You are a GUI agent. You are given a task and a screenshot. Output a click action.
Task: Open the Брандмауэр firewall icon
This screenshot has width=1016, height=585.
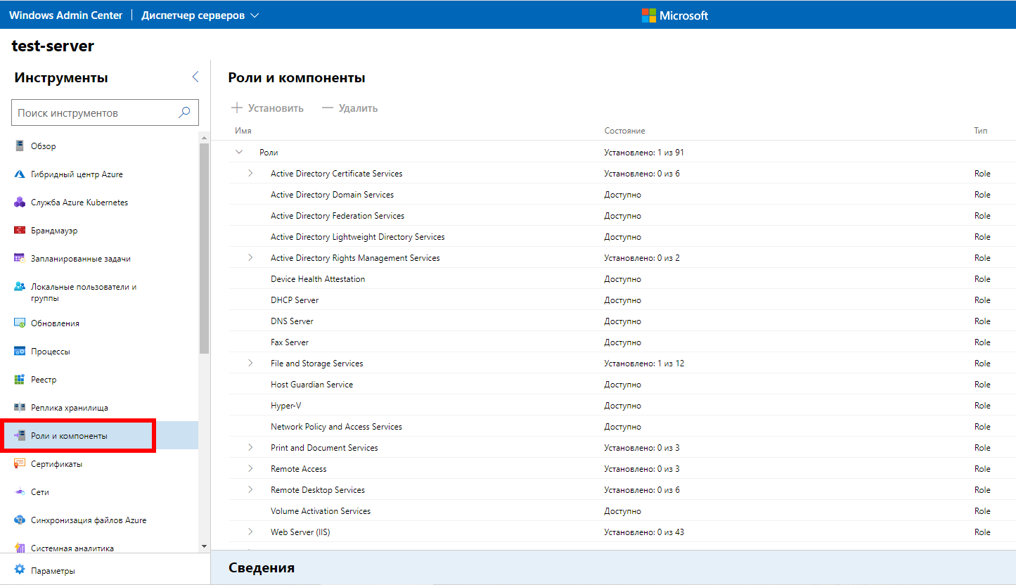20,231
